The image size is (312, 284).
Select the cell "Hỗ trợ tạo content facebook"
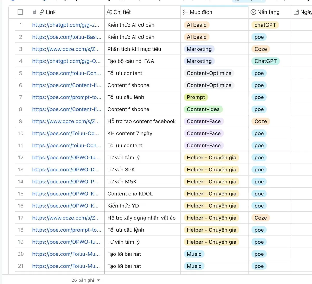coord(141,121)
